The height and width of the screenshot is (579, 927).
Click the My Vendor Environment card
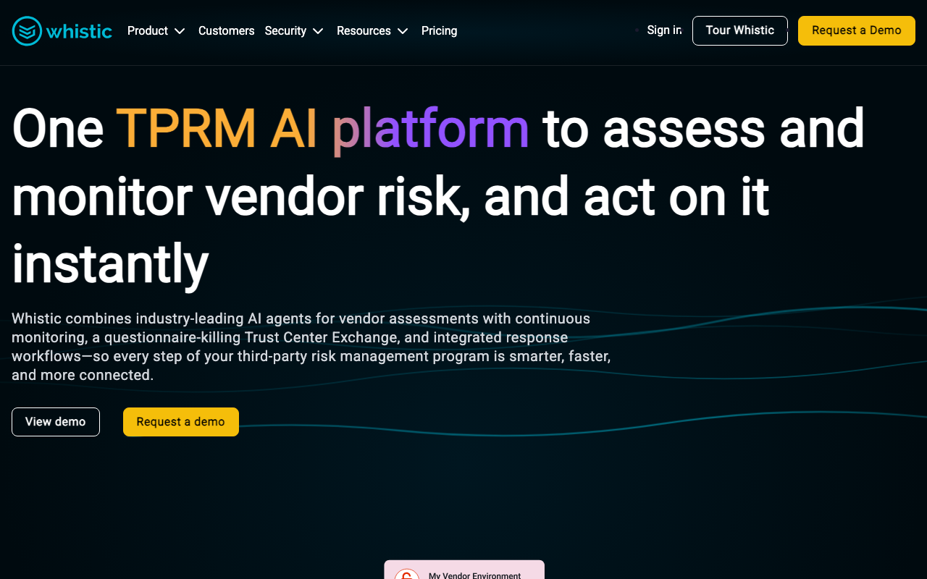(464, 570)
